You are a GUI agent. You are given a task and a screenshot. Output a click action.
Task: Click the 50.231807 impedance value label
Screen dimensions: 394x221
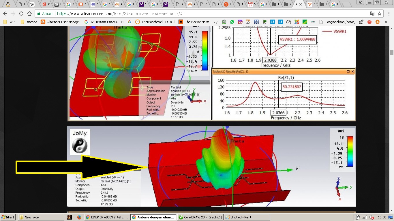(x=292, y=87)
